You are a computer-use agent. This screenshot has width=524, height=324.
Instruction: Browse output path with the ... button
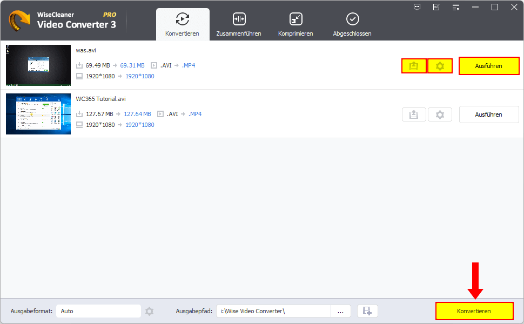click(340, 311)
